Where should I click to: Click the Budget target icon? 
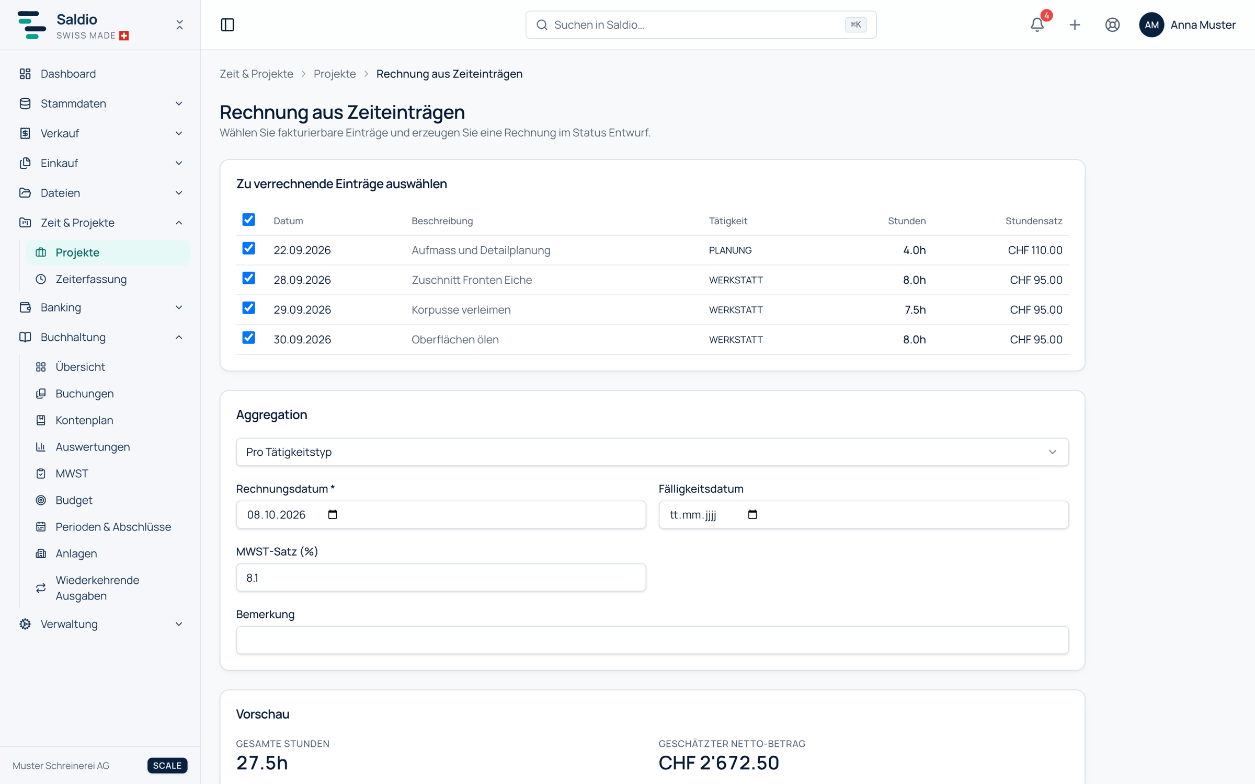point(41,500)
